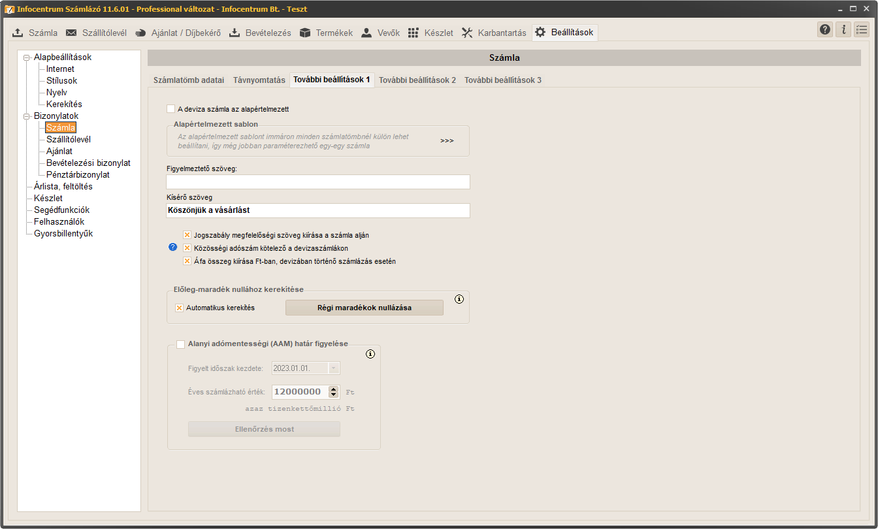Click Régi maradékok nullázása button
This screenshot has width=878, height=529.
click(x=365, y=308)
